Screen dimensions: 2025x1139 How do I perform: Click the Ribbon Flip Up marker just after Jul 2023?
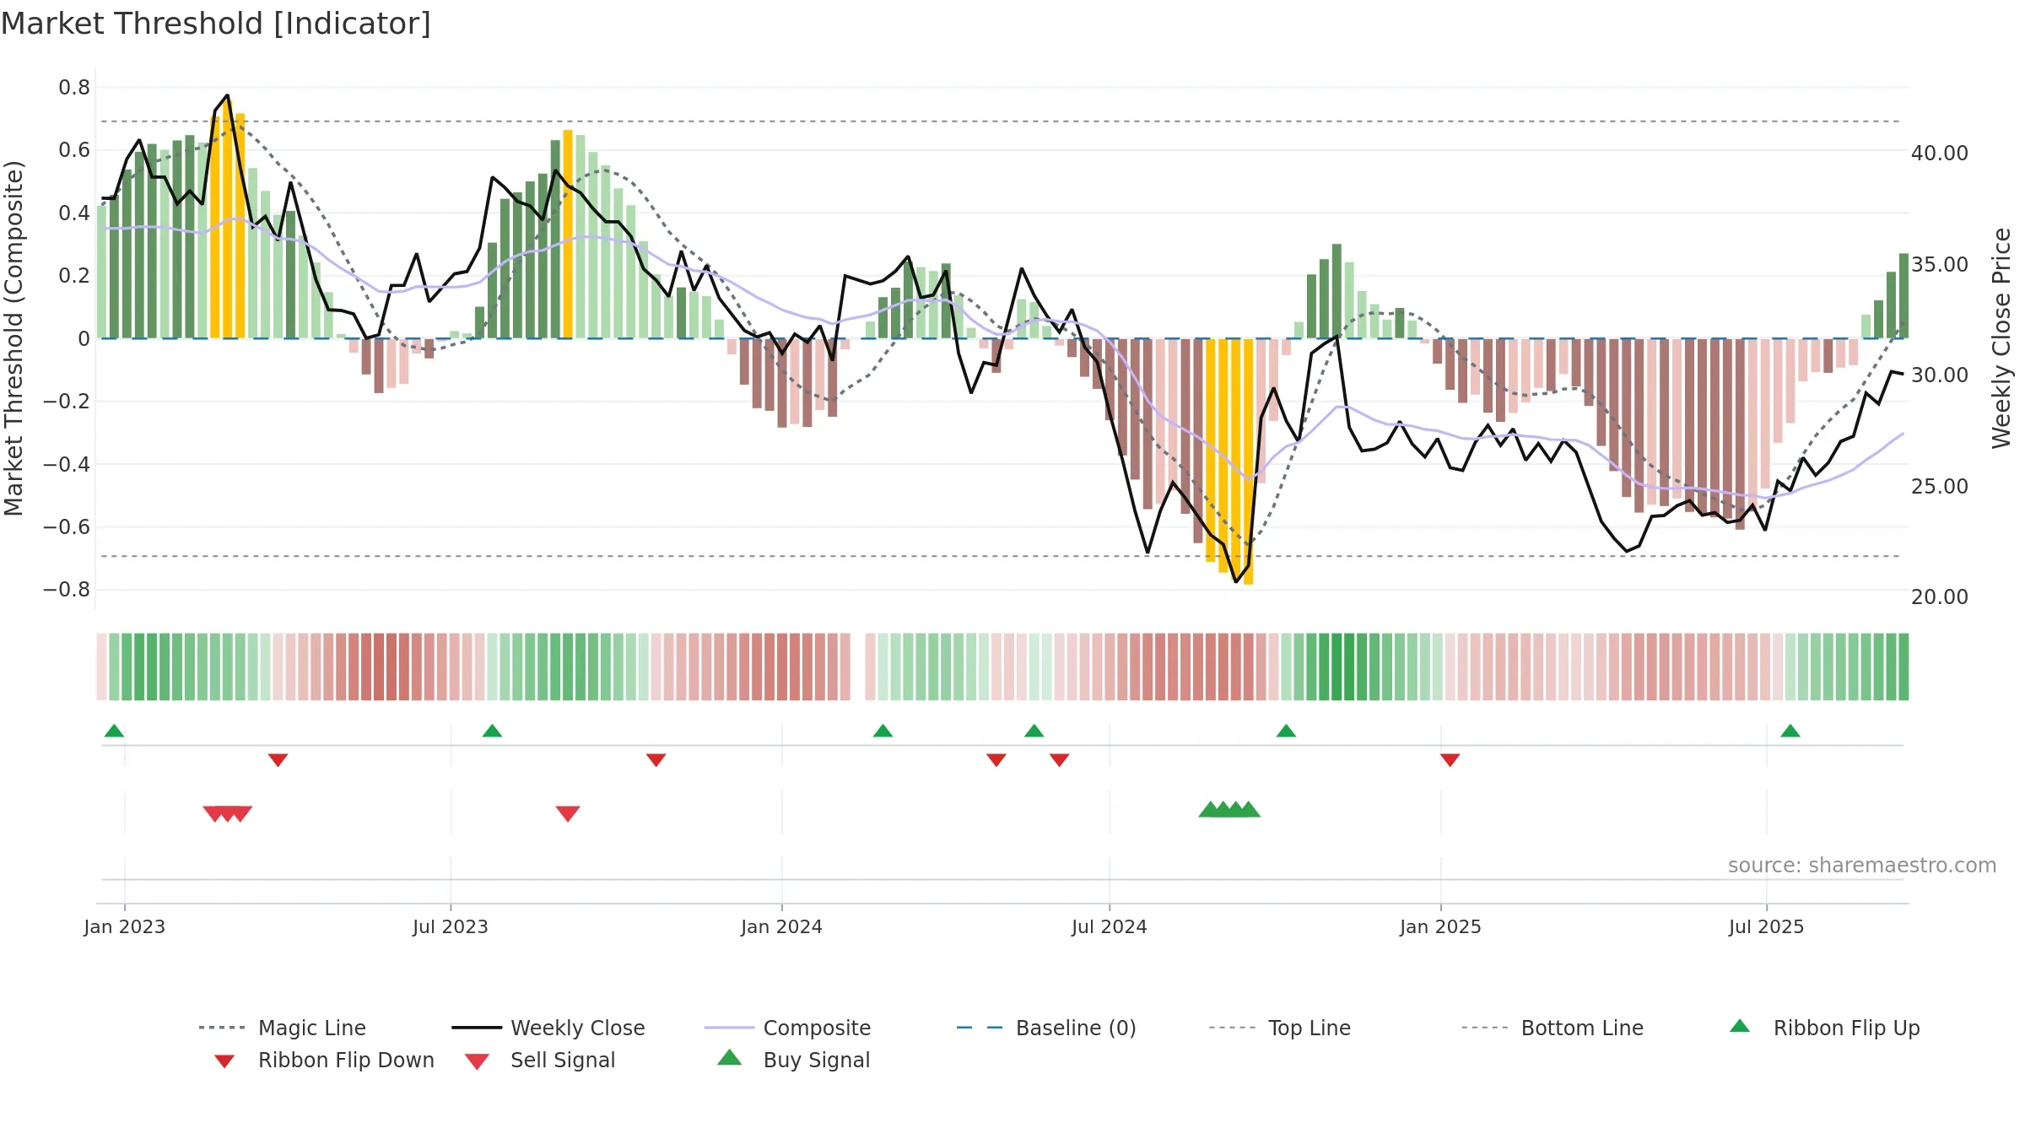coord(492,731)
